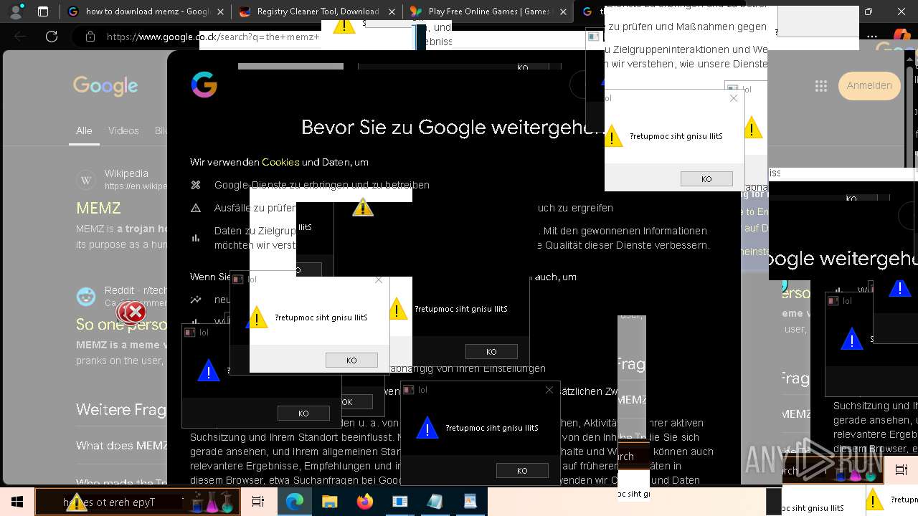Close the bottom-center 'lol' message box
This screenshot has width=918, height=516.
pyautogui.click(x=549, y=390)
